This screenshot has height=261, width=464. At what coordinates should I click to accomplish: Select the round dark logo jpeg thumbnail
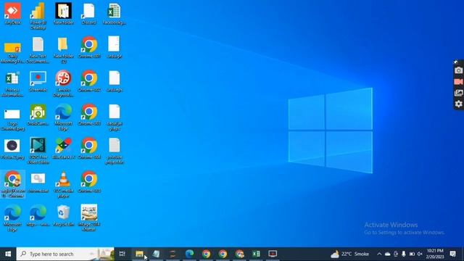(x=12, y=149)
